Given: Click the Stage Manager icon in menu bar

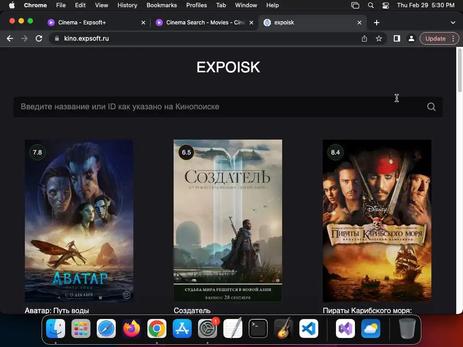Looking at the screenshot, I should [x=355, y=5].
